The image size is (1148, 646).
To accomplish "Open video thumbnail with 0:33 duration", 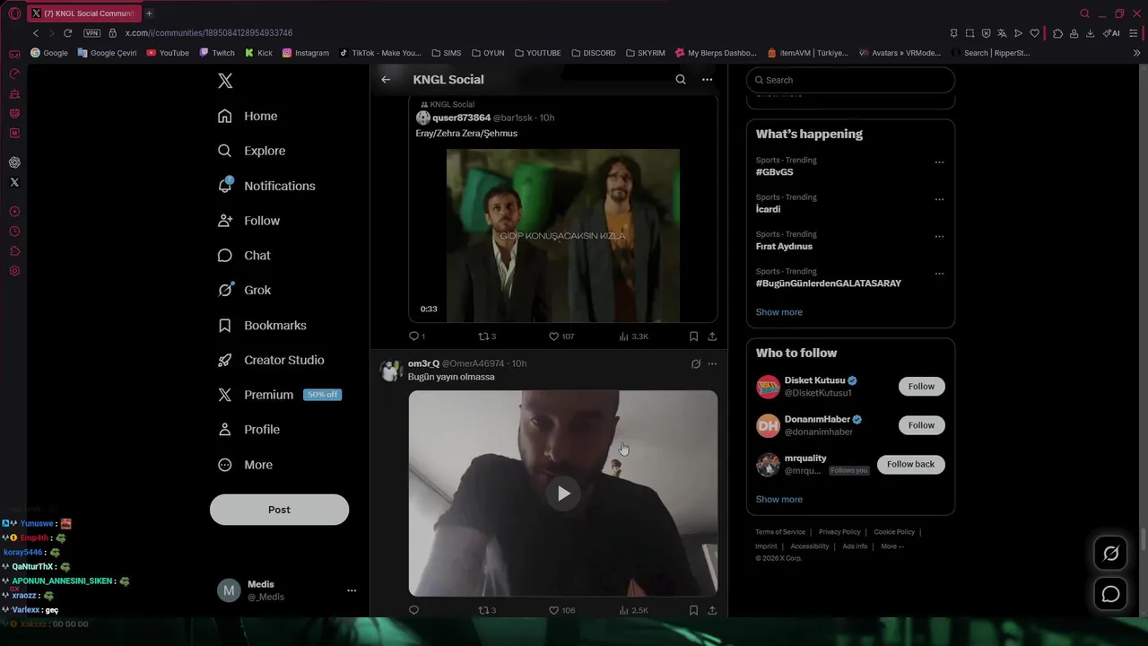I will click(x=563, y=235).
